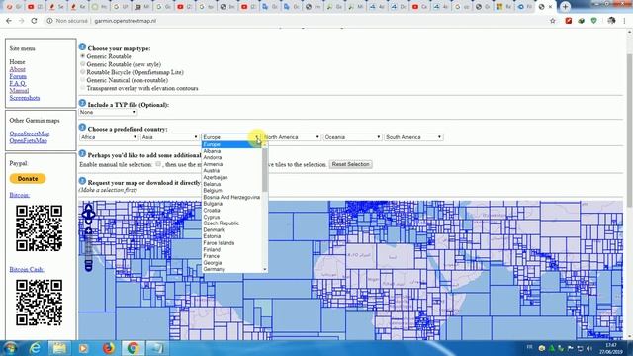Launch Internet Explorer from taskbar
The image size is (633, 356).
pyautogui.click(x=36, y=348)
